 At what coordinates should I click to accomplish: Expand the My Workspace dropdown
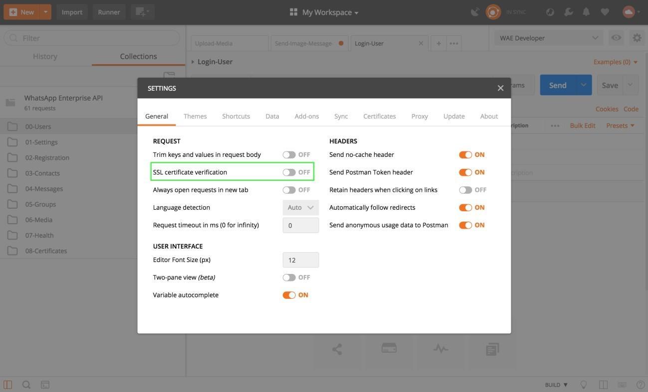click(324, 12)
